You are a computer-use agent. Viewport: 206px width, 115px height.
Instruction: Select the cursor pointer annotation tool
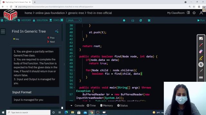pos(201,65)
